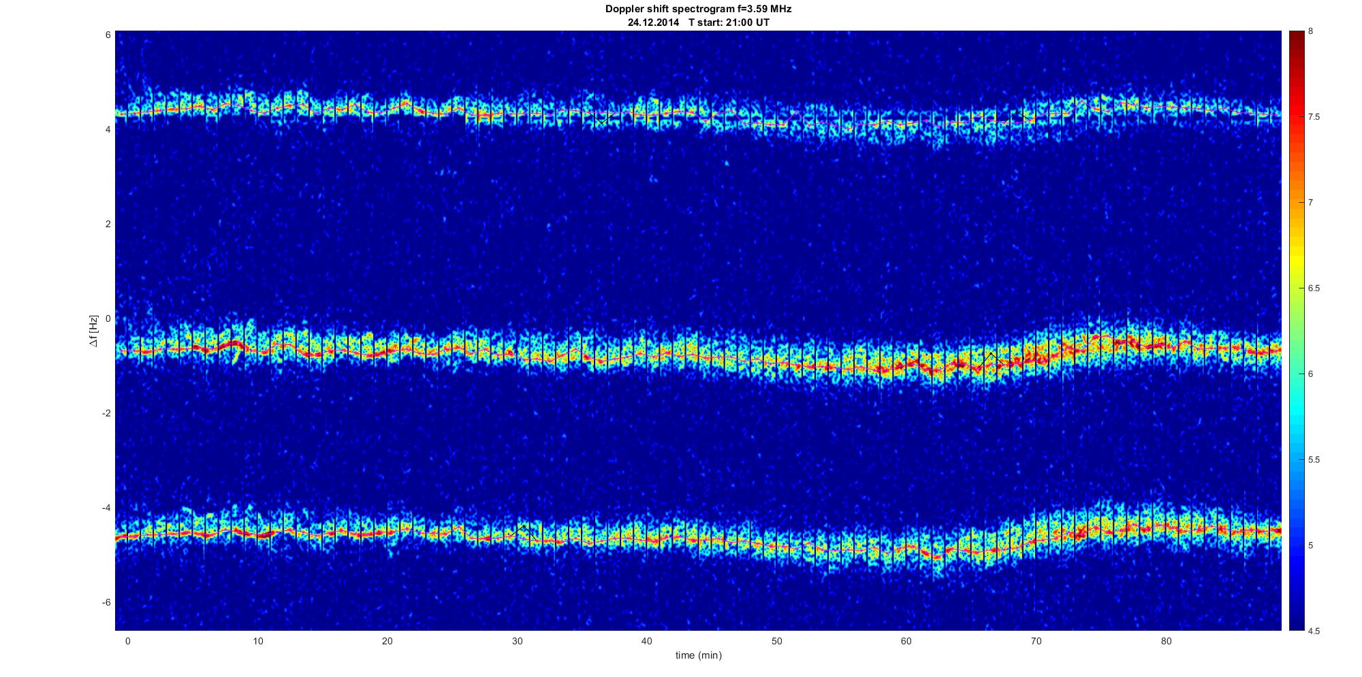Click x-axis tick label '30'
Screen dimensions: 1362x677
coord(517,641)
